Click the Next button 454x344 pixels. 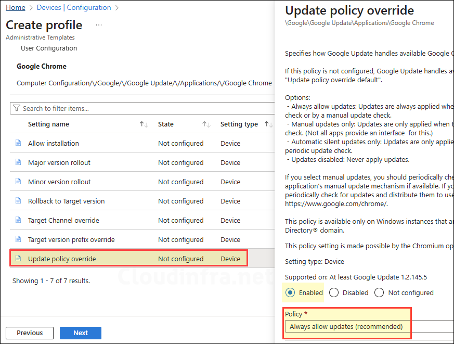[81, 333]
